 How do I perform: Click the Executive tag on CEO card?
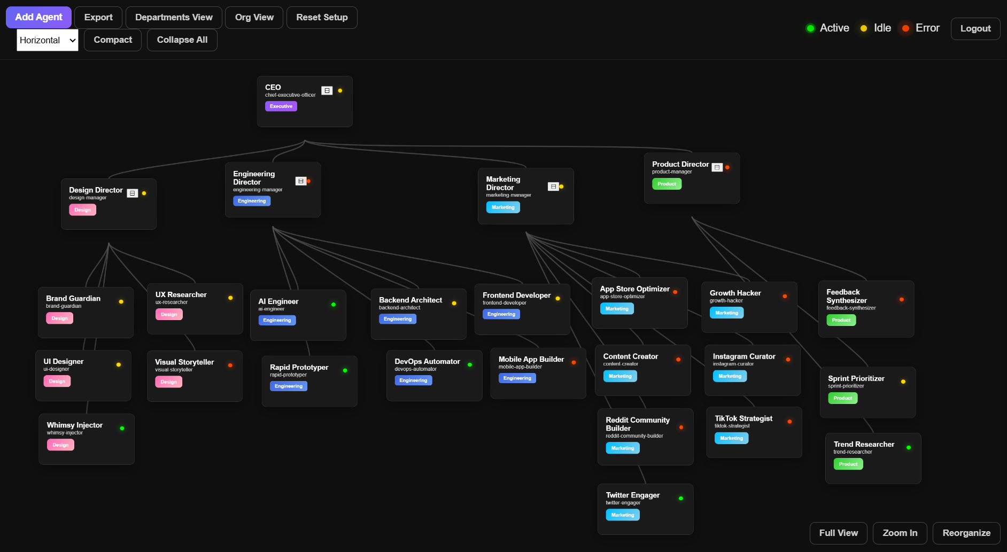click(x=281, y=106)
